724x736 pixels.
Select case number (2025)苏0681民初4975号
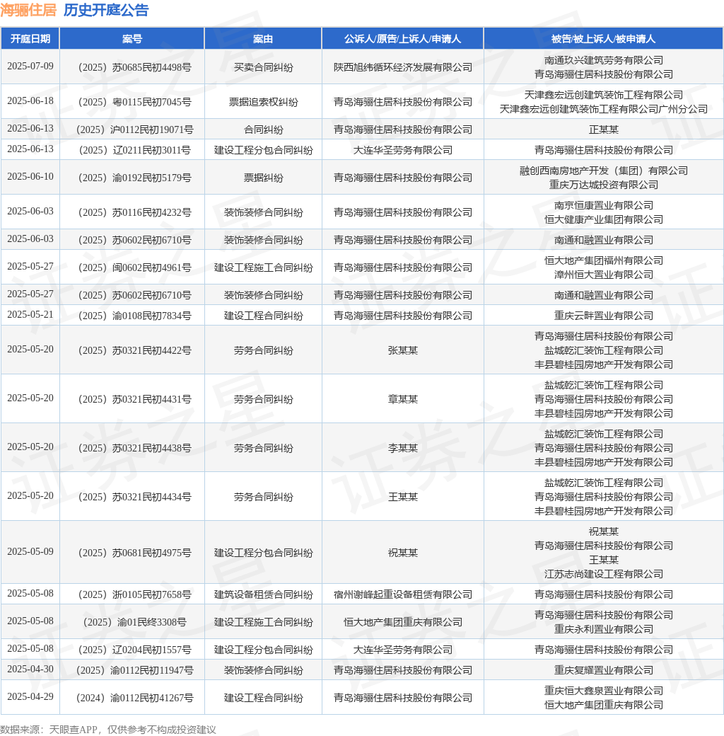(x=134, y=553)
